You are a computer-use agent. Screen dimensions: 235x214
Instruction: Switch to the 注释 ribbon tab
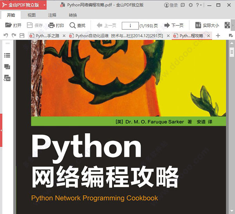[52, 15]
